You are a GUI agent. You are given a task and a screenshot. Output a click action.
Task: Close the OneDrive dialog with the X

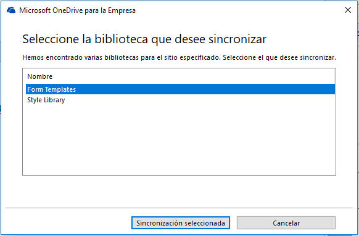tap(348, 10)
